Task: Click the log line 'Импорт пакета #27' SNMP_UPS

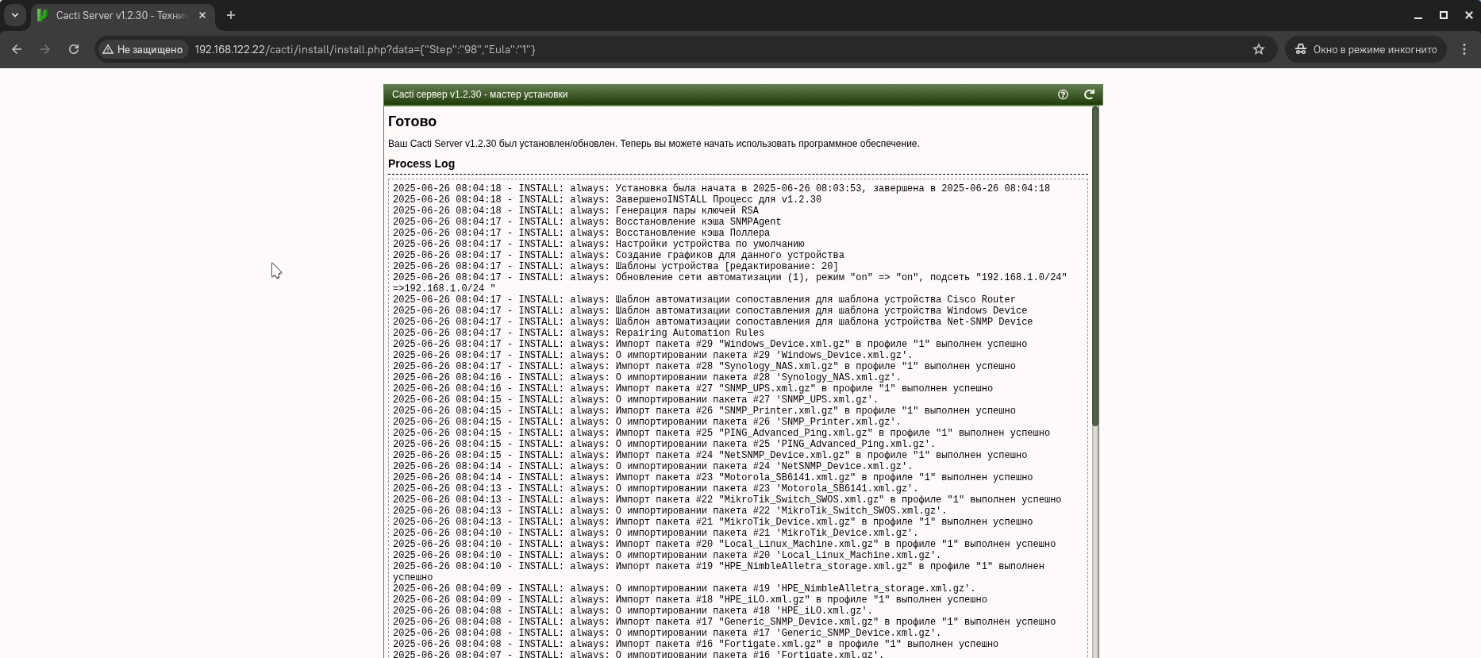Action: (x=693, y=388)
